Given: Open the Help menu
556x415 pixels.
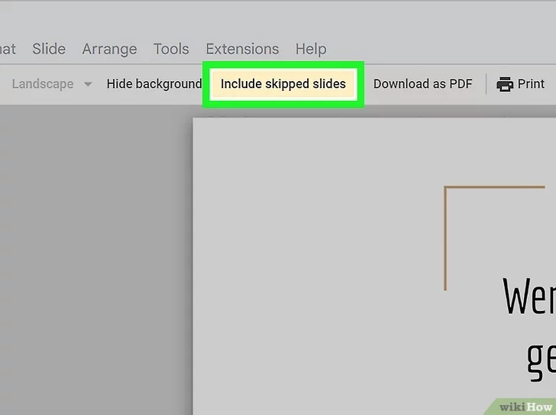Looking at the screenshot, I should (x=310, y=49).
